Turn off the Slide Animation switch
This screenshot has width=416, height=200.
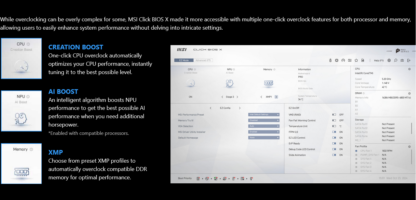334,155
